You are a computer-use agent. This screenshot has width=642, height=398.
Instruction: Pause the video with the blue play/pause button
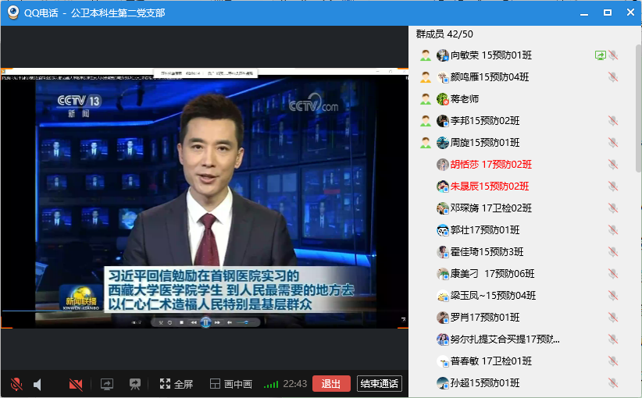205,322
